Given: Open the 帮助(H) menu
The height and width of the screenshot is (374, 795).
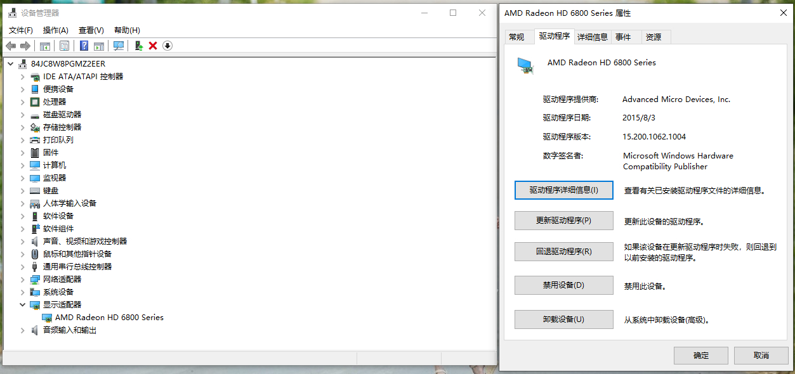Looking at the screenshot, I should click(x=127, y=30).
